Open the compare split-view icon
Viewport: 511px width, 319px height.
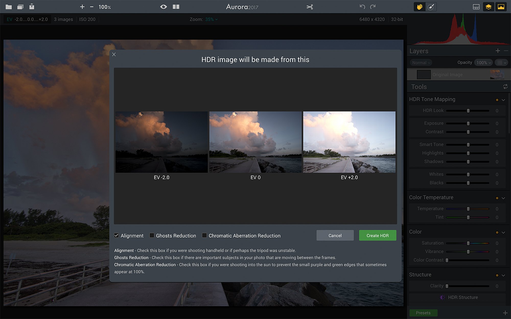point(176,7)
